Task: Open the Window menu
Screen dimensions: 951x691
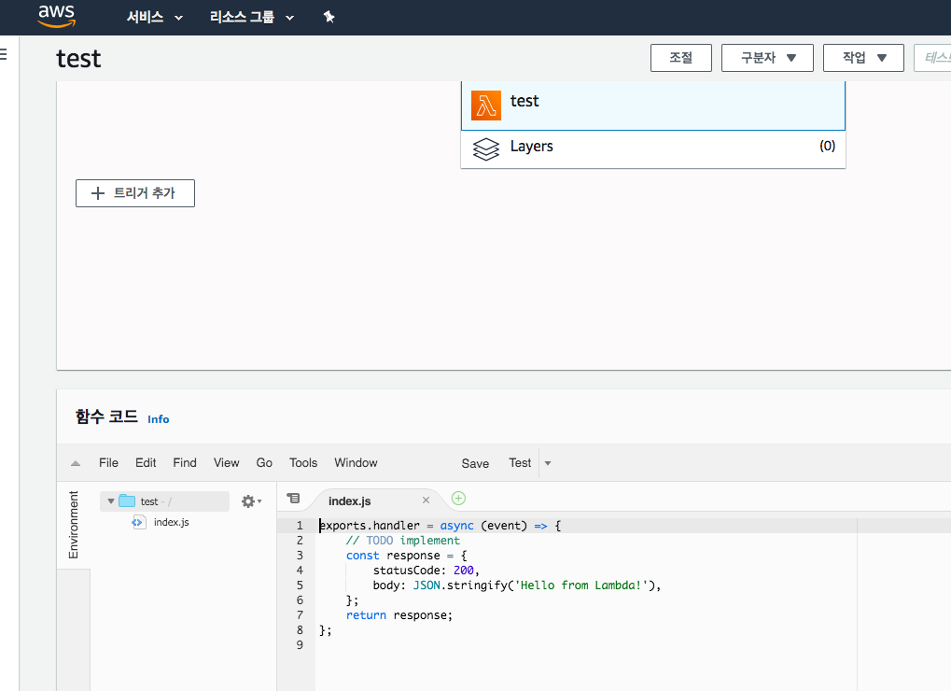Action: (x=356, y=463)
